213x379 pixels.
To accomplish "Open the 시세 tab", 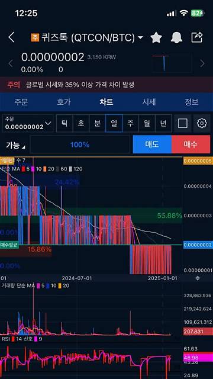I will 149,102.
